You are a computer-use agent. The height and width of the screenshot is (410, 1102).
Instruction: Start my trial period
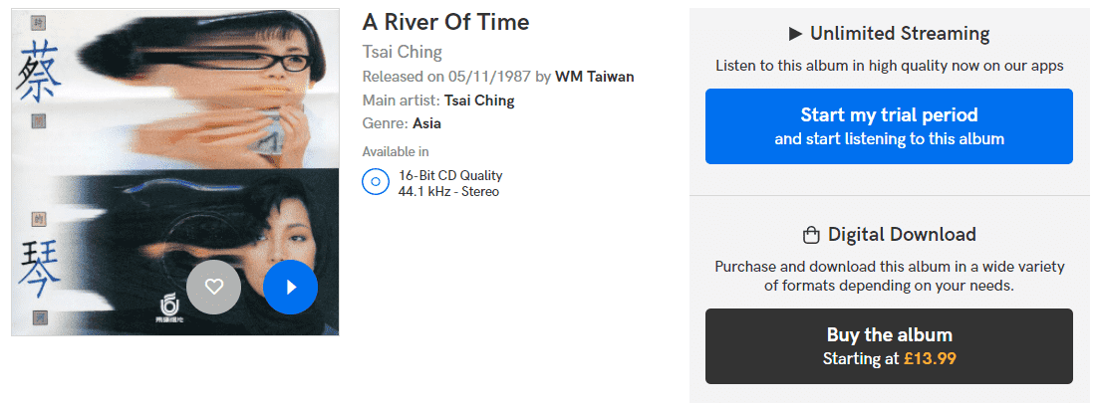click(x=889, y=126)
